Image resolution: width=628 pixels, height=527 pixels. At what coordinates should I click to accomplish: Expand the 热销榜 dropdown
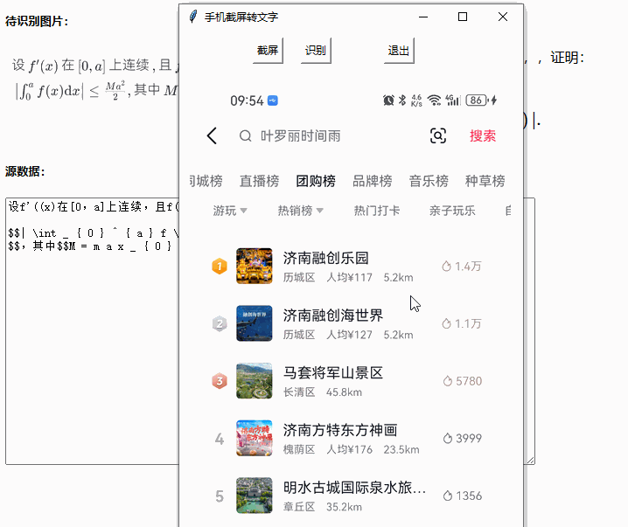(300, 211)
